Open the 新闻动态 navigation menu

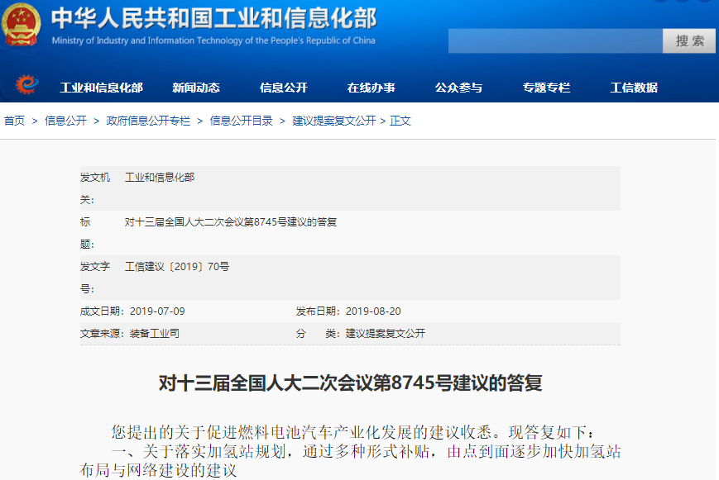[x=197, y=86]
